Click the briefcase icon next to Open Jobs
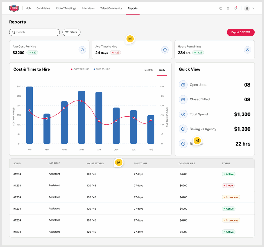This screenshot has height=247, width=264. click(x=183, y=84)
